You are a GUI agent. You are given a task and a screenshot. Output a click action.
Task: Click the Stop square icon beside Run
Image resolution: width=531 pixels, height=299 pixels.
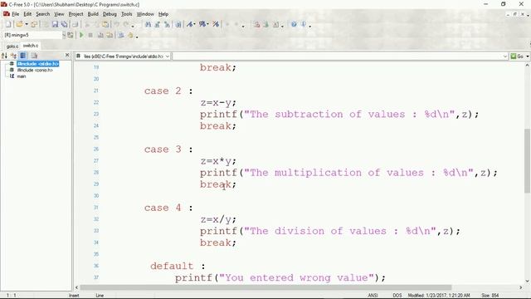pyautogui.click(x=90, y=35)
